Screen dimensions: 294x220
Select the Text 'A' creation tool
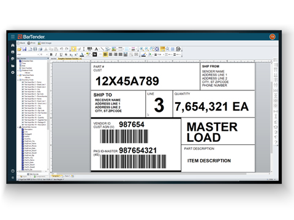click(96, 49)
